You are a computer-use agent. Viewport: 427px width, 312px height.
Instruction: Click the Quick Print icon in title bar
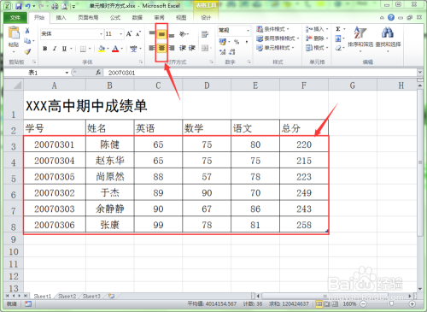click(55, 6)
